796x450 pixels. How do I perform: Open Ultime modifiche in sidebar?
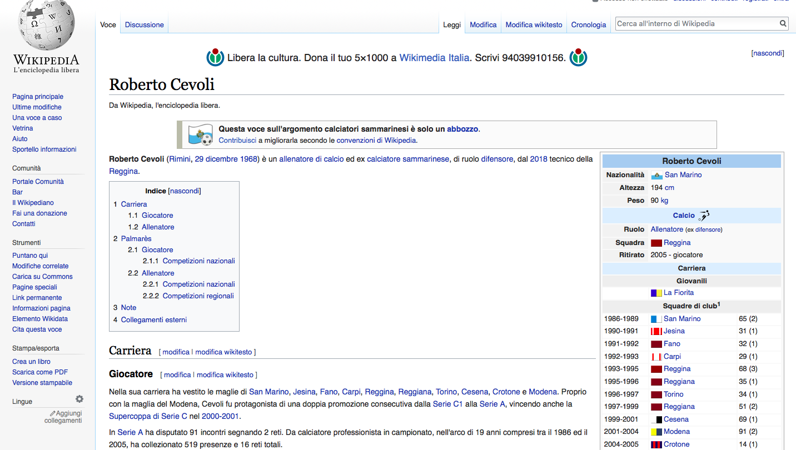tap(37, 107)
